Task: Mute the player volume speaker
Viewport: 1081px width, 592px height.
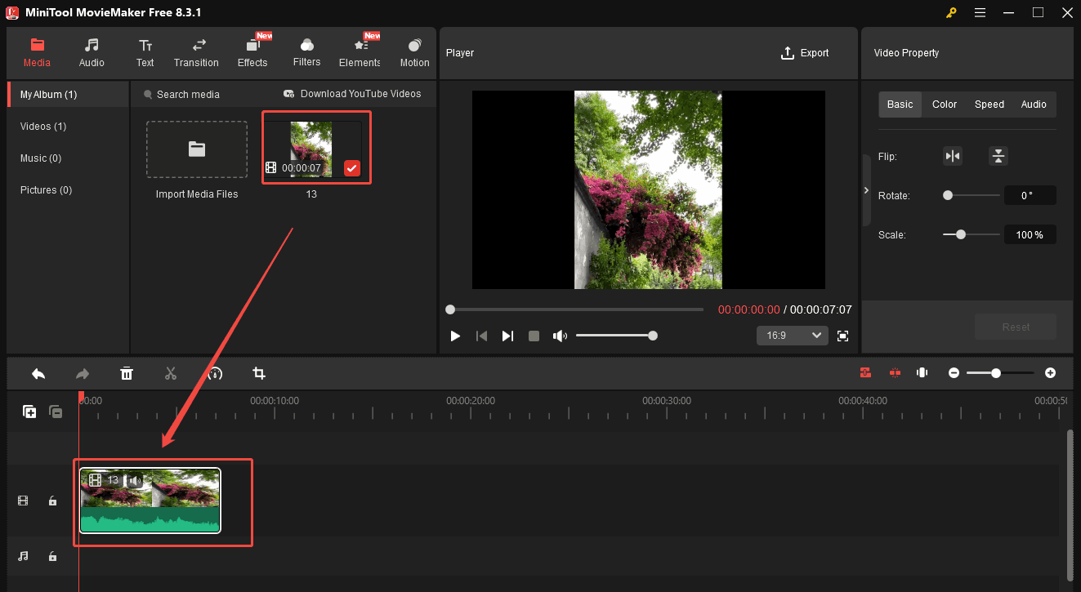Action: coord(560,336)
